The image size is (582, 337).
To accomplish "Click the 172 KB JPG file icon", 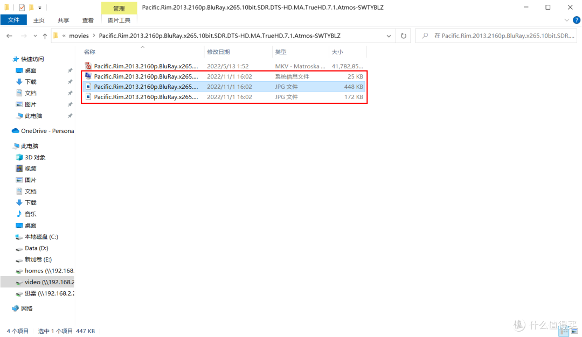I will click(88, 97).
